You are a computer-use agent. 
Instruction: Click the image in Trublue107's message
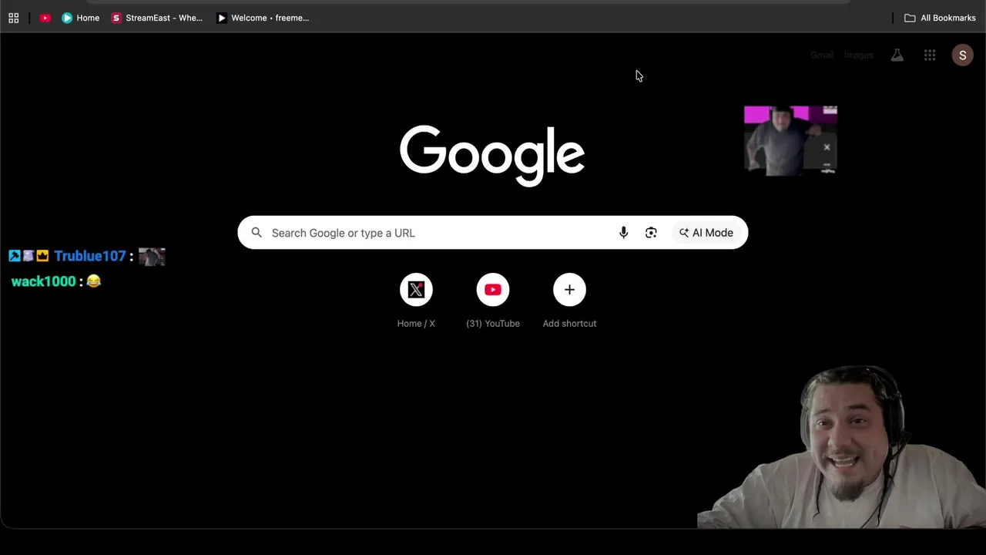[152, 257]
